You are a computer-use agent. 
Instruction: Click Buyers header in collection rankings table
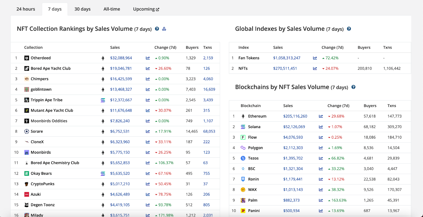(192, 47)
